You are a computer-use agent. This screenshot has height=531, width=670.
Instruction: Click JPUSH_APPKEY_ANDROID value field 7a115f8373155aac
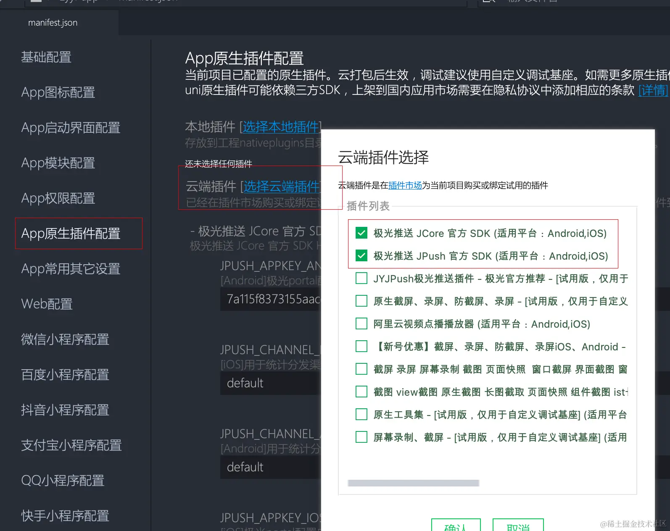[271, 299]
